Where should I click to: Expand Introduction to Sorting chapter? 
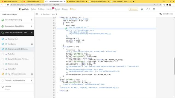[32, 20]
